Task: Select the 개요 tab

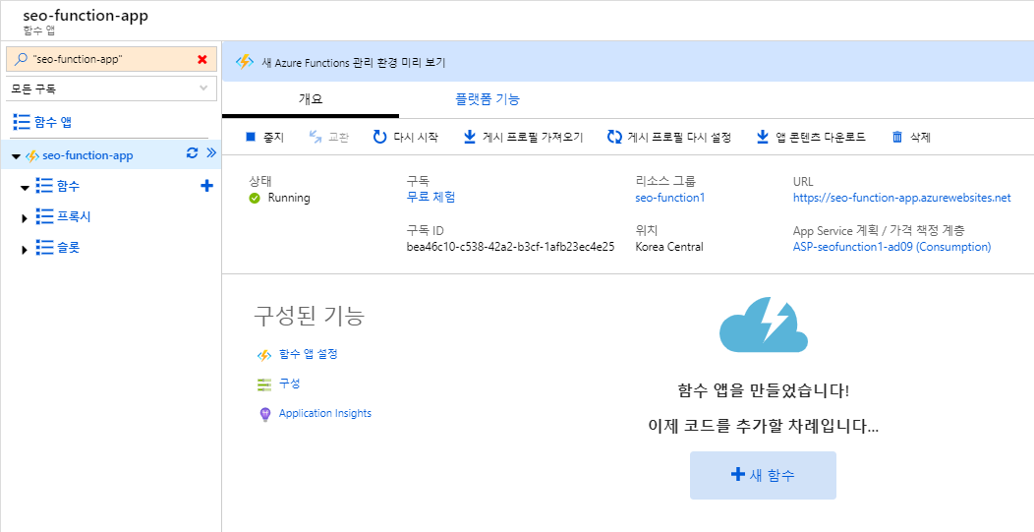Action: (311, 99)
